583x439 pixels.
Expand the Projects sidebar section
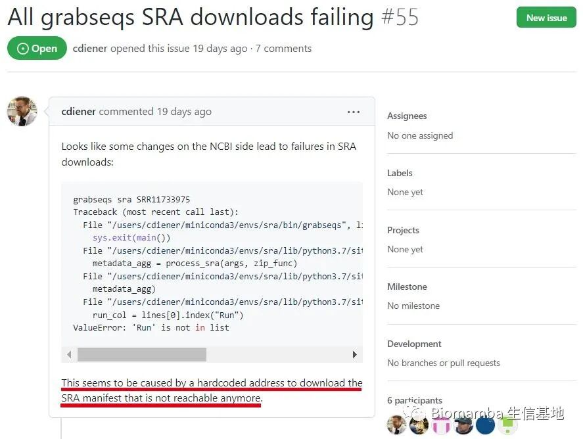403,231
